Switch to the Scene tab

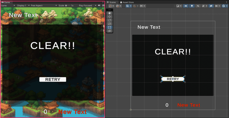[111, 2]
